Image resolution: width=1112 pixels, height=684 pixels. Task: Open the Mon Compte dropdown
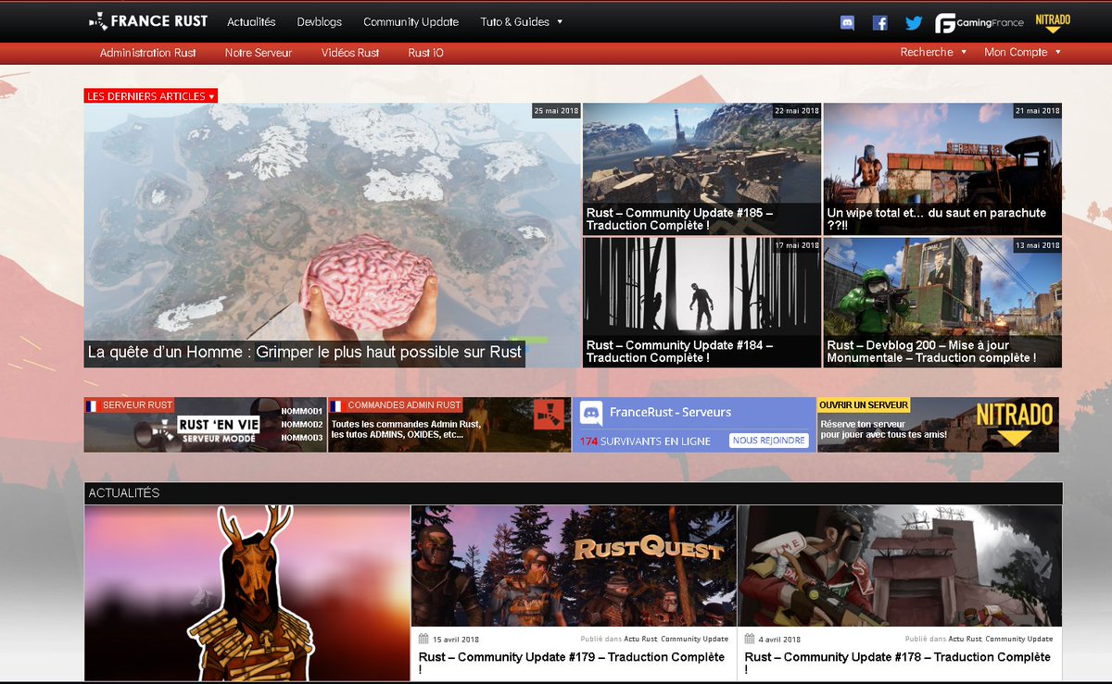coord(1022,52)
